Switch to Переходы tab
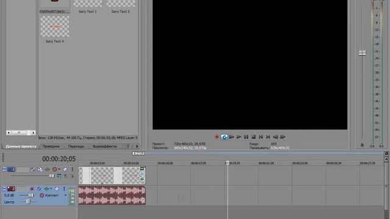 tap(76, 146)
